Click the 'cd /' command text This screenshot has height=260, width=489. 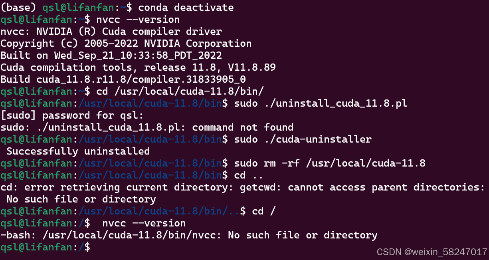264,211
